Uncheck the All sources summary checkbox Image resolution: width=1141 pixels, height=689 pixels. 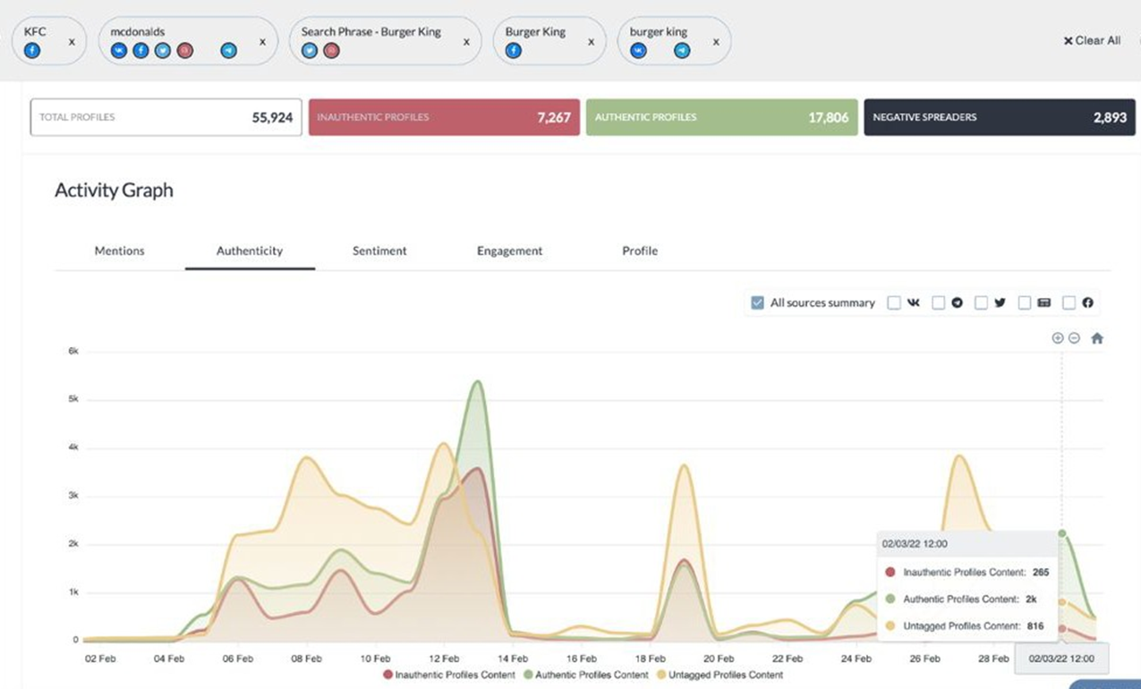[758, 302]
